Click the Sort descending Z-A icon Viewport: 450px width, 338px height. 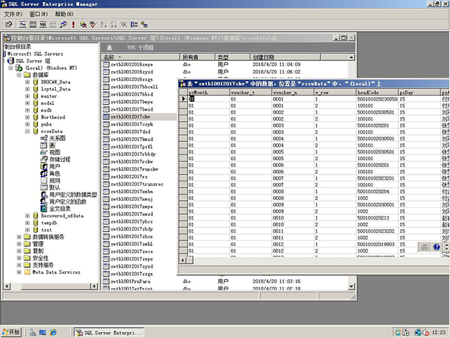coord(114,25)
